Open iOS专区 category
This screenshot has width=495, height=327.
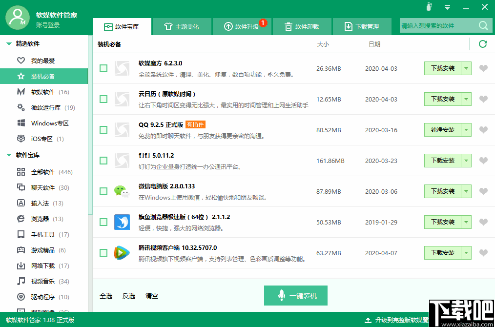click(x=44, y=139)
